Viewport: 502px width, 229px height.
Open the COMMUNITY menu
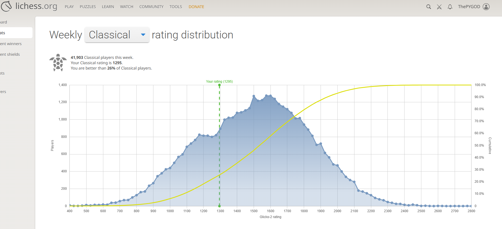(151, 7)
